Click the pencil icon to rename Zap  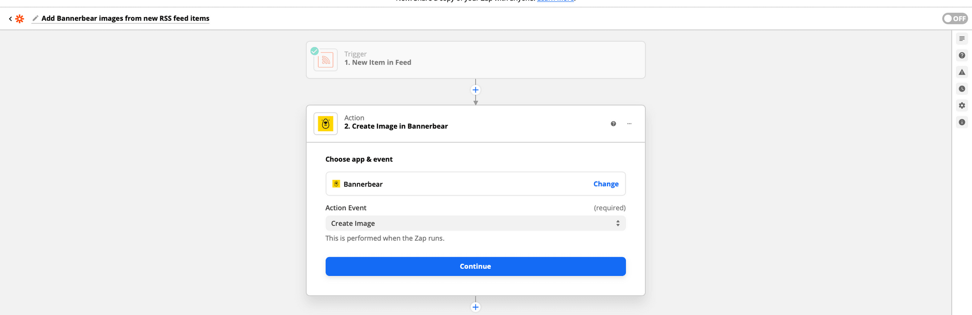(35, 18)
